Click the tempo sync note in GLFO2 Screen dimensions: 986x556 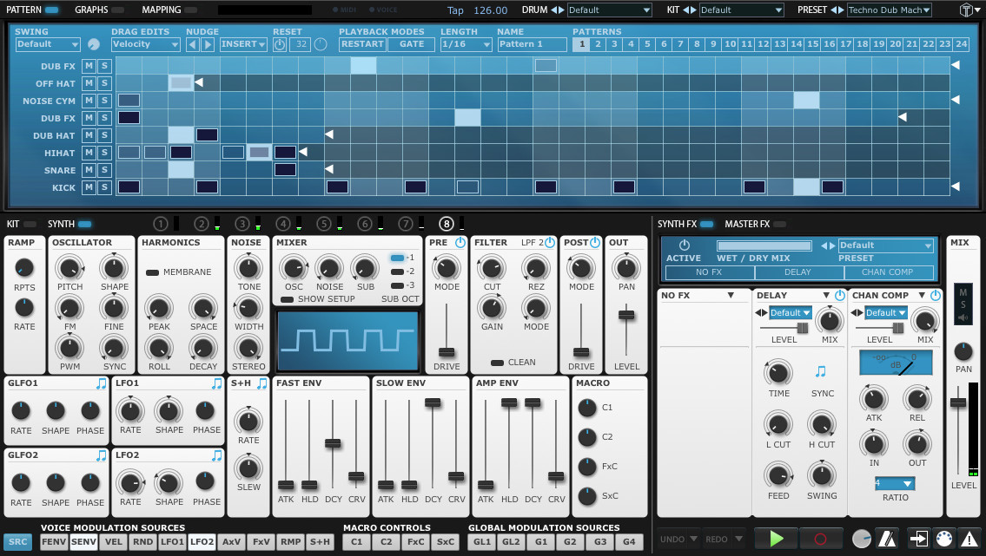[102, 455]
